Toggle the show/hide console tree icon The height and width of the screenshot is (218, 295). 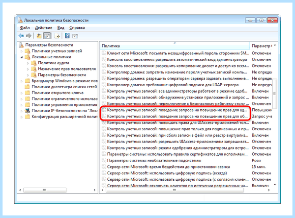coord(47,36)
